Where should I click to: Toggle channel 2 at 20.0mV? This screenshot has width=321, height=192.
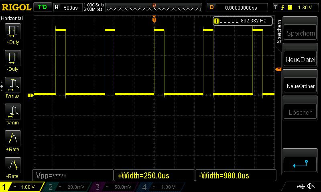[x=67, y=187]
